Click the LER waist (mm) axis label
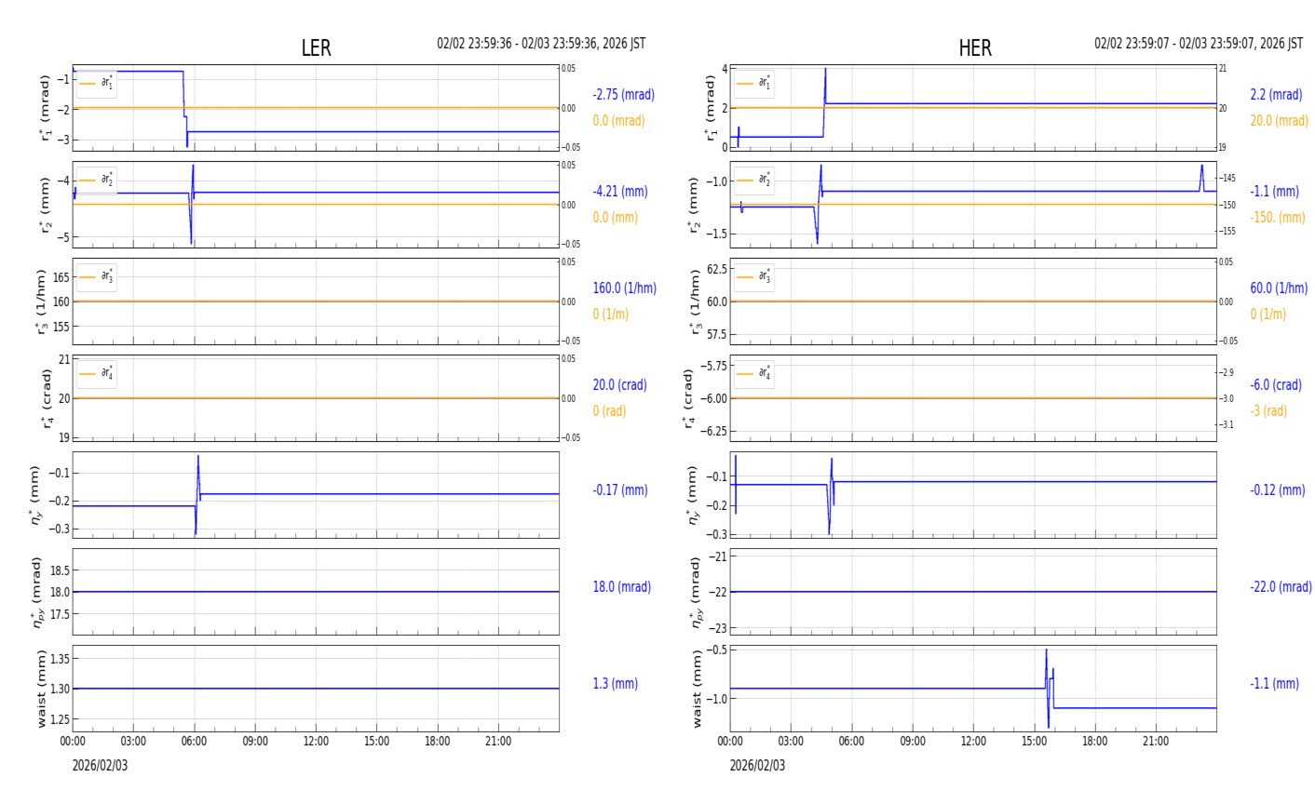 click(x=41, y=689)
